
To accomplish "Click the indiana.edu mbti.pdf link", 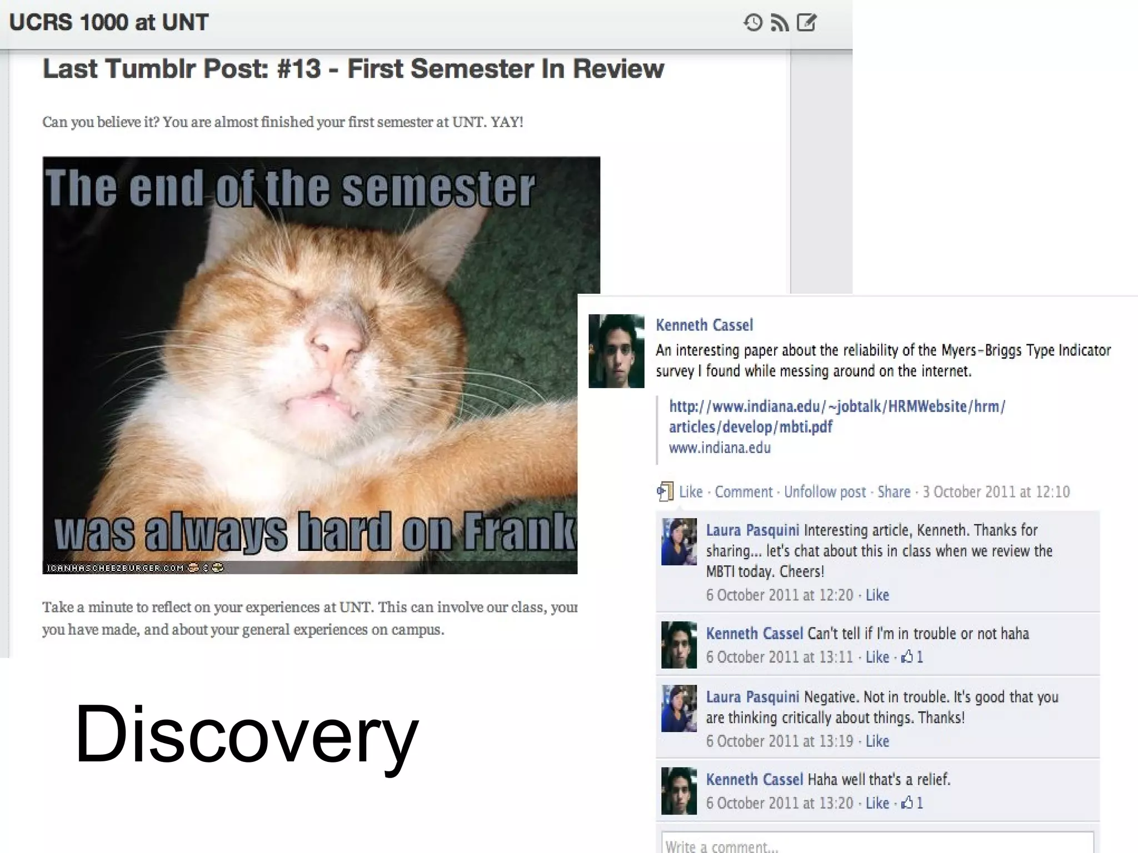I will point(837,417).
